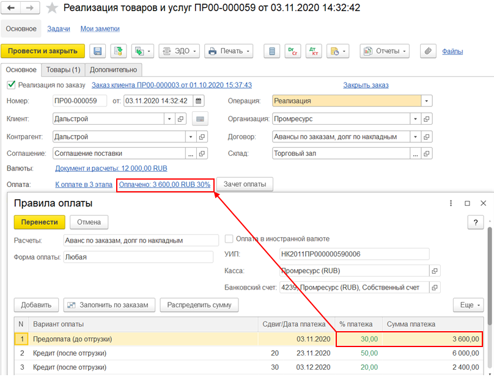Save the document with the floppy disk icon
The width and height of the screenshot is (494, 377).
(x=97, y=51)
